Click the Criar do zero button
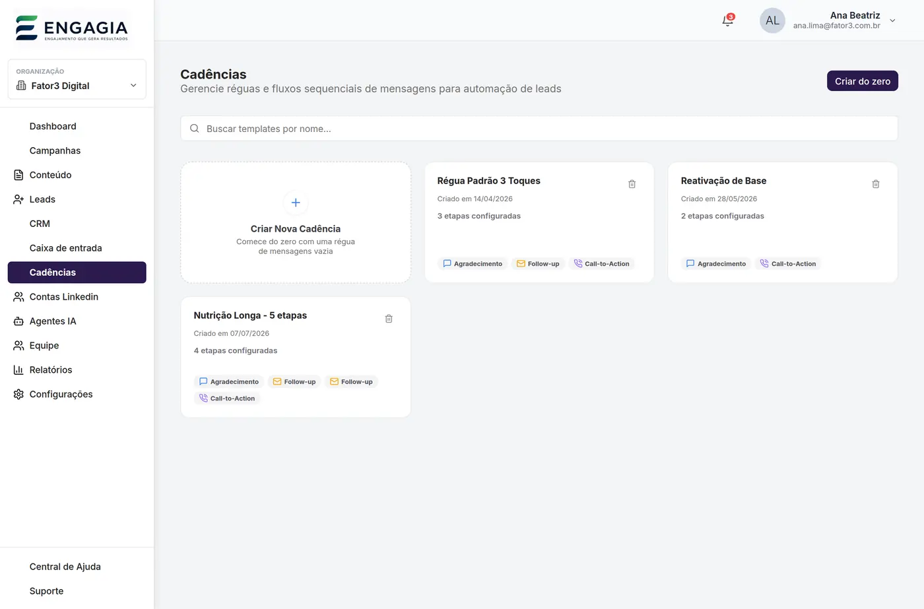 tap(862, 81)
